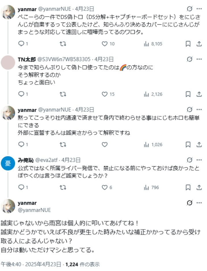This screenshot has height=271, width=207.
Task: Open yanmar's profile avatar on the top tweet
Action: click(x=8, y=12)
